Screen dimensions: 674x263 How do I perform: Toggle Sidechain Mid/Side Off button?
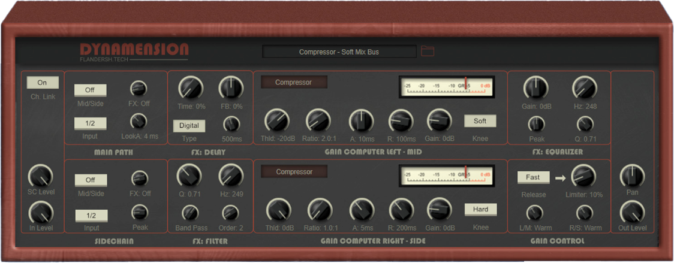[91, 180]
